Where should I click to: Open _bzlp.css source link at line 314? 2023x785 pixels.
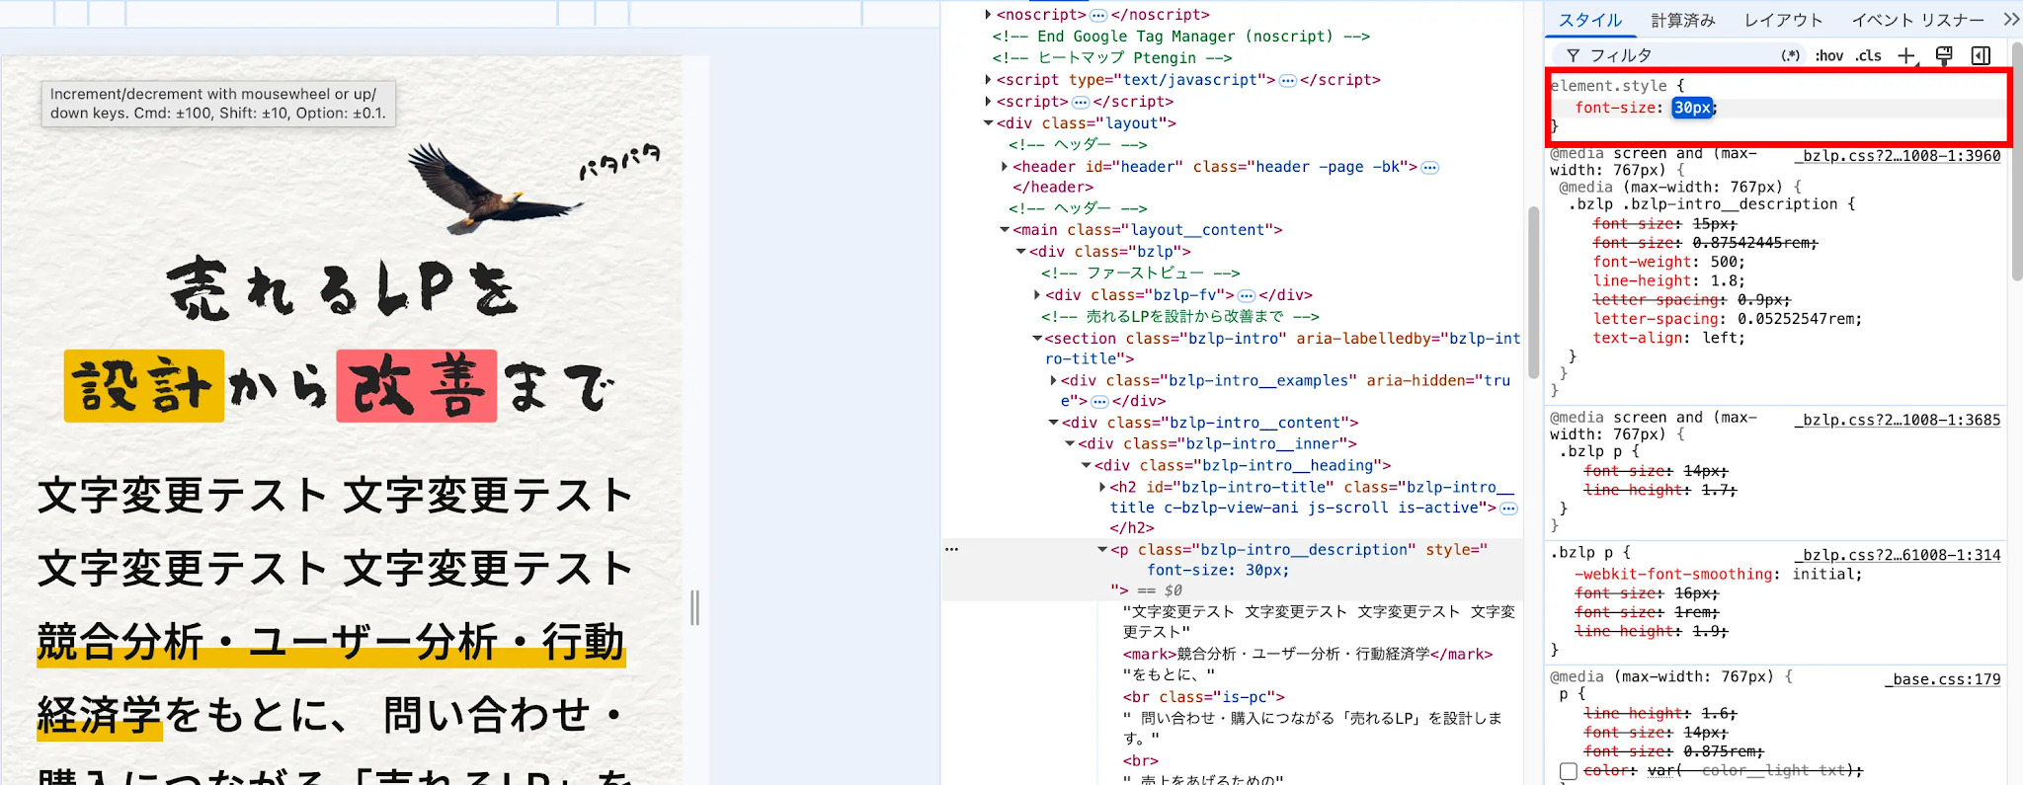coord(1898,555)
